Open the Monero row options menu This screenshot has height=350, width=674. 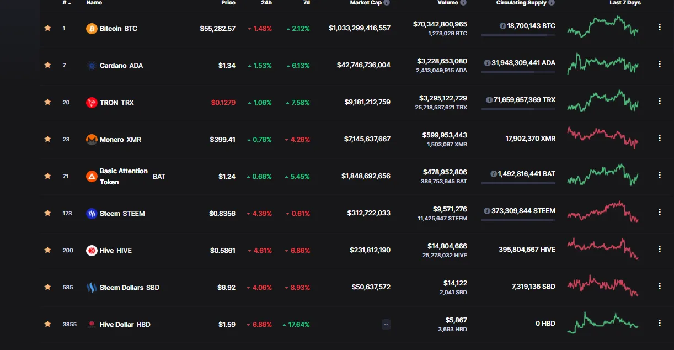pos(660,138)
